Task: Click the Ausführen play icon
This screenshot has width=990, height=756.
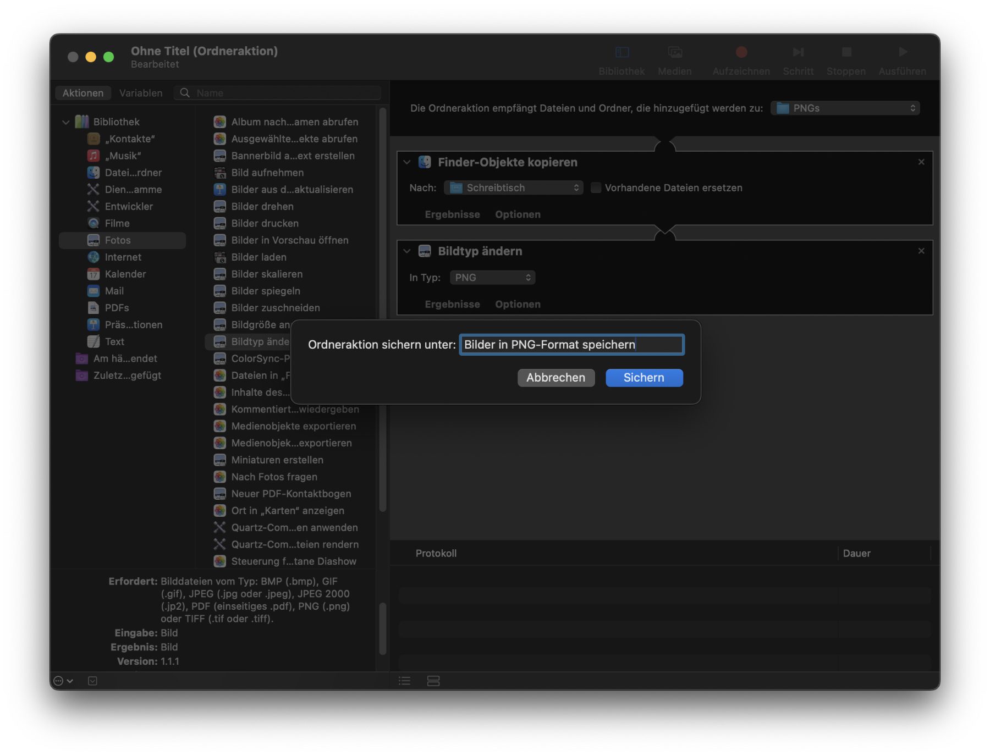Action: click(902, 53)
